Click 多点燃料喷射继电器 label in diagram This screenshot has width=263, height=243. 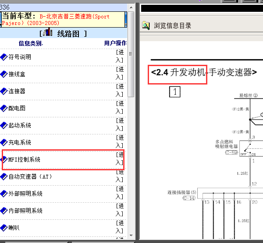(227, 144)
